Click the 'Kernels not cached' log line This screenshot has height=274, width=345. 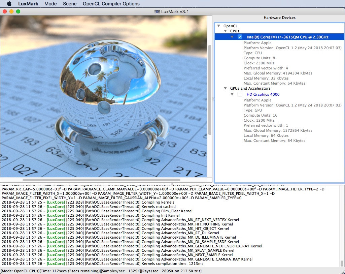coord(89,207)
